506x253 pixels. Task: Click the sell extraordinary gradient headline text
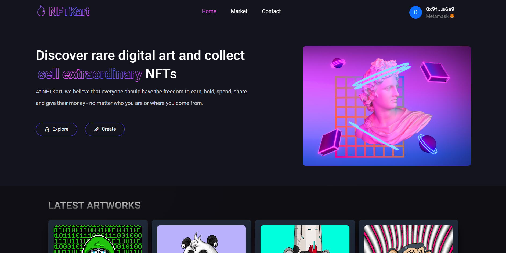click(x=90, y=74)
